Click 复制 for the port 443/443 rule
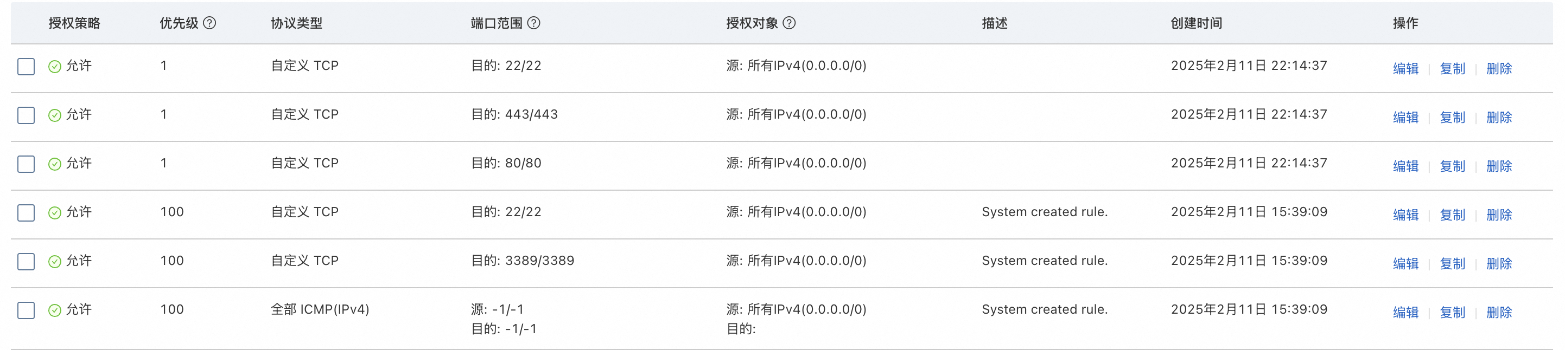This screenshot has width=1565, height=350. click(1452, 118)
